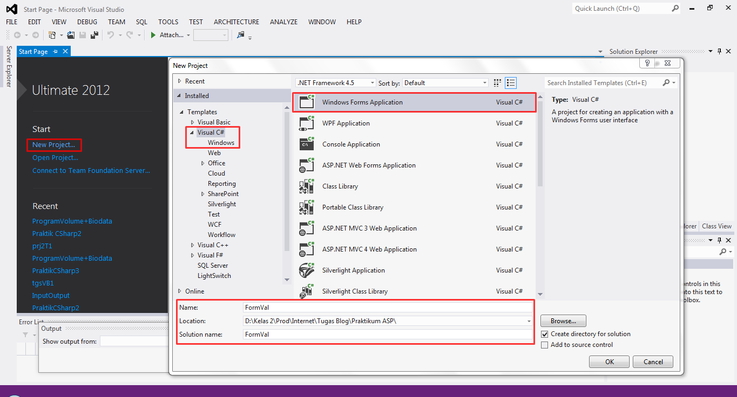Select the WPF Application template icon

coord(307,123)
